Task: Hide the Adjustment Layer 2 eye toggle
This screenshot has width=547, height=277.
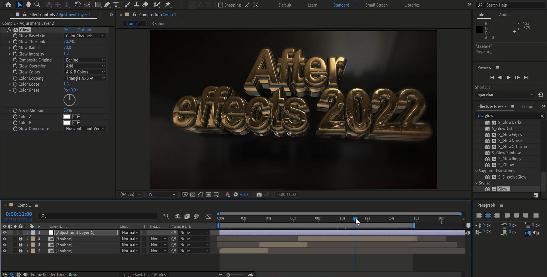Action: [4, 233]
